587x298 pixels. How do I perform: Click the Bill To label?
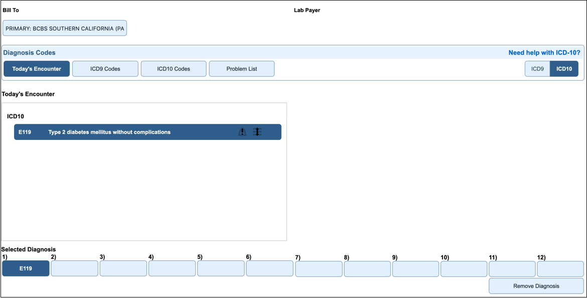click(11, 10)
